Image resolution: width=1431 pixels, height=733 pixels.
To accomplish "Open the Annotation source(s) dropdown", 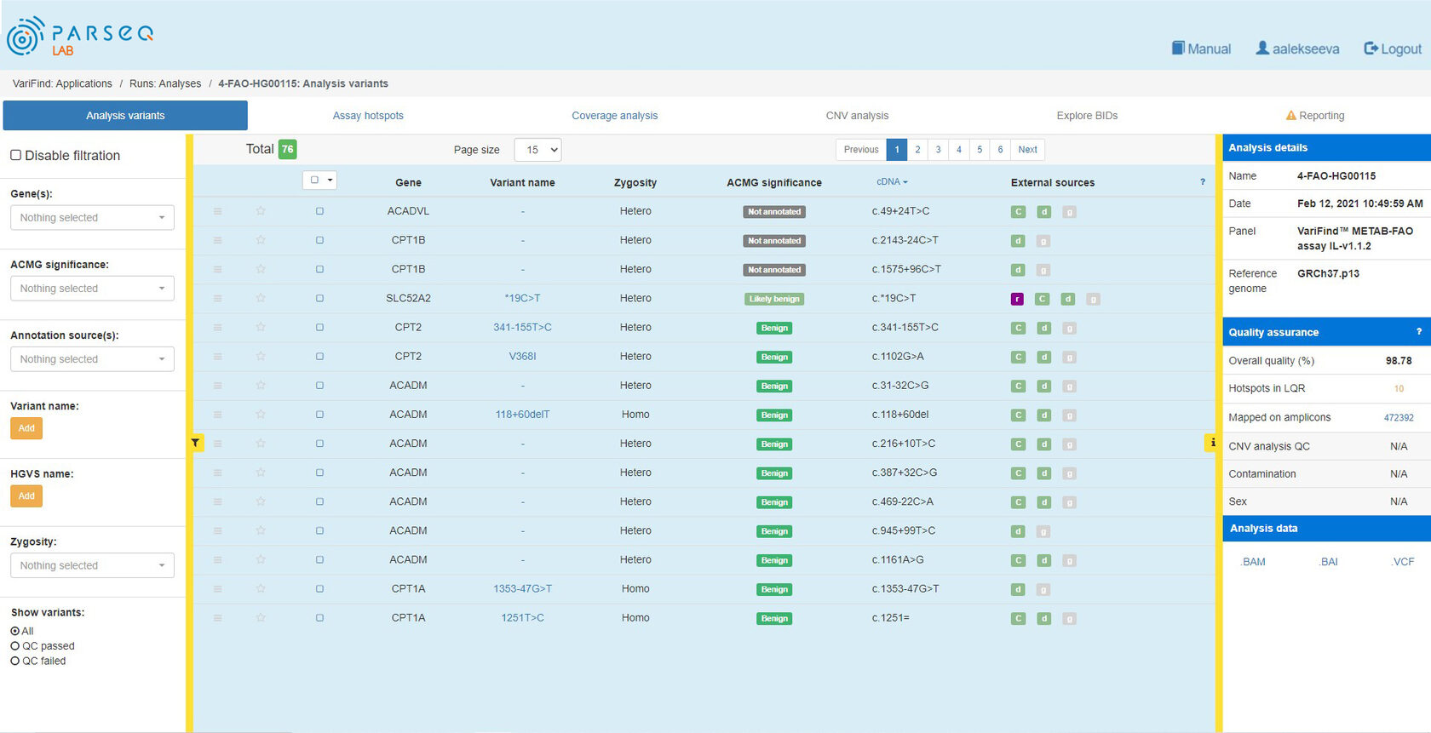I will coord(92,358).
